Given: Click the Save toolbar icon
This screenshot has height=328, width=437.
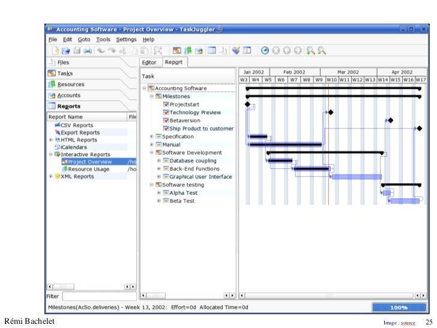Looking at the screenshot, I should point(77,51).
